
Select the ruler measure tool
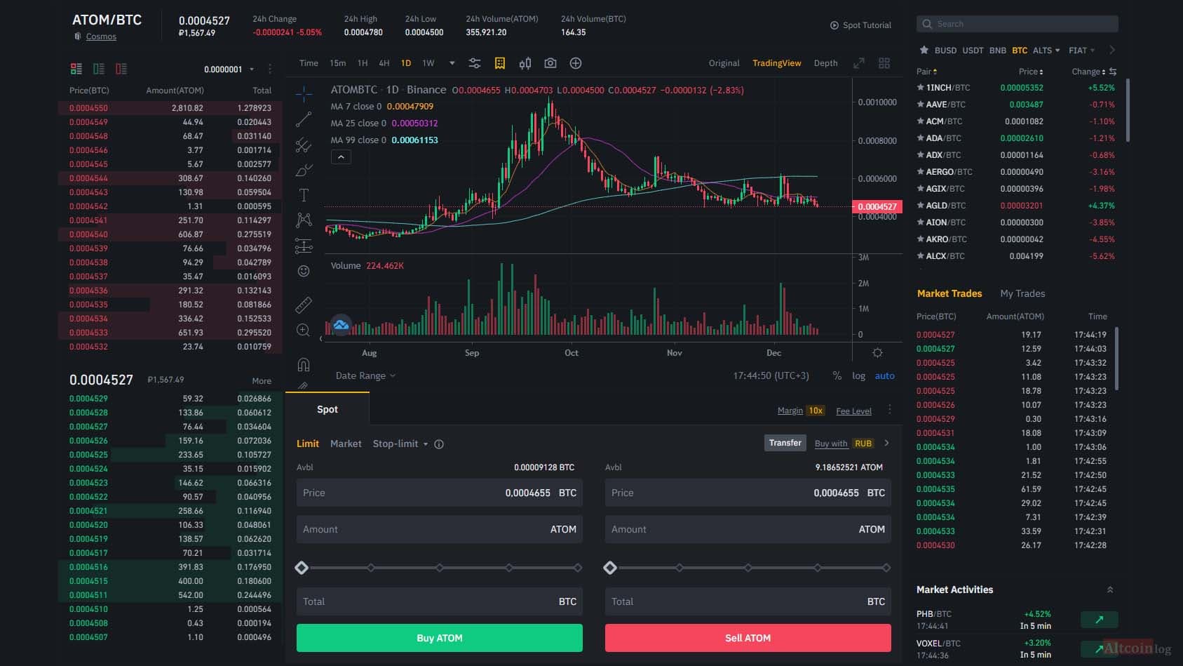click(x=304, y=305)
